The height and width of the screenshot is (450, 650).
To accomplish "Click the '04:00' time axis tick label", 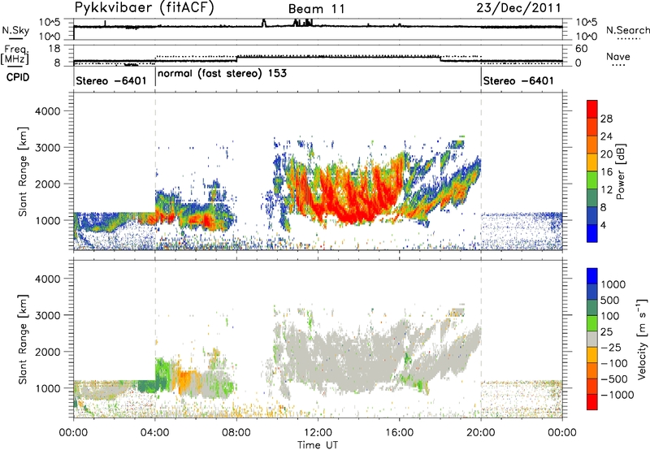I will click(154, 433).
